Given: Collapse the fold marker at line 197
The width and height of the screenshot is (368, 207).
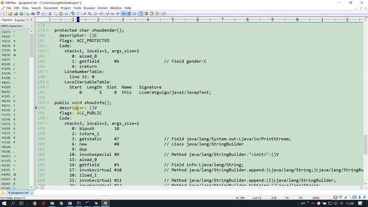Looking at the screenshot, I should coord(47,123).
